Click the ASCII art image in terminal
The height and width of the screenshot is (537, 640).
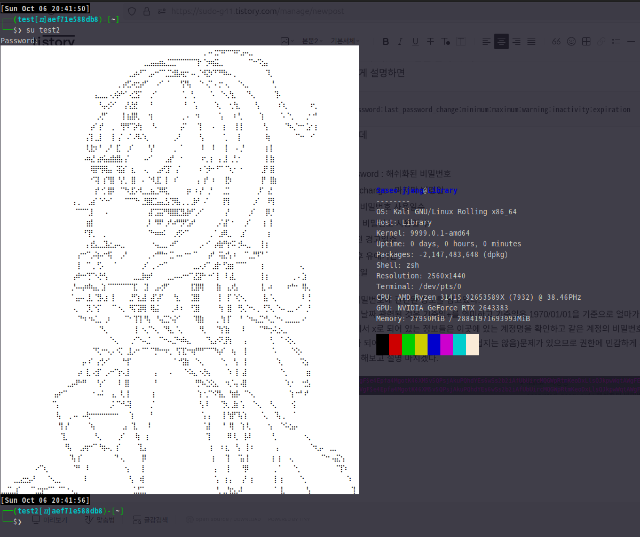coord(179,270)
